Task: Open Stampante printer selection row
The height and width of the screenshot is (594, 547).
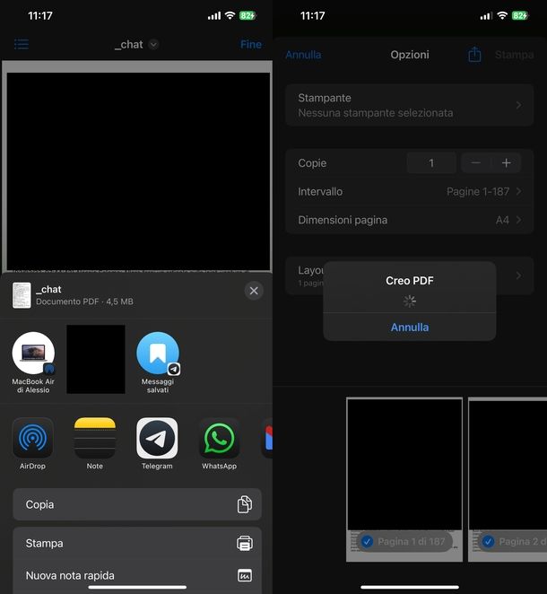Action: click(410, 105)
